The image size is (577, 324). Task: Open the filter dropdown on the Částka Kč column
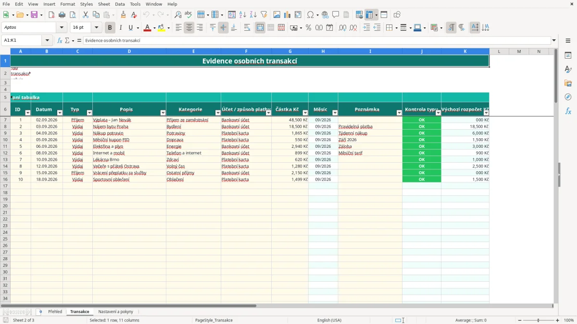305,113
